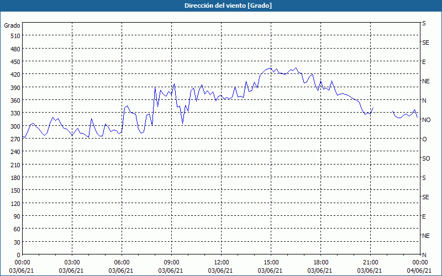Click the NO compass direction label

(x=426, y=120)
